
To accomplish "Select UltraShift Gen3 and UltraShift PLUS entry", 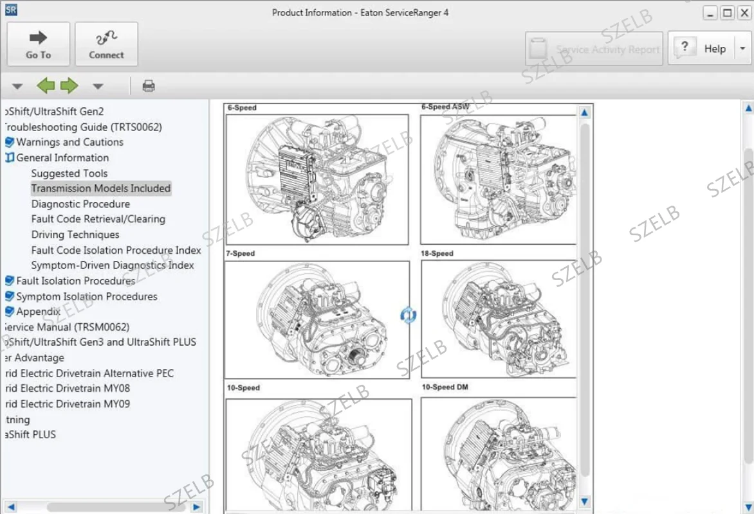I will 100,342.
